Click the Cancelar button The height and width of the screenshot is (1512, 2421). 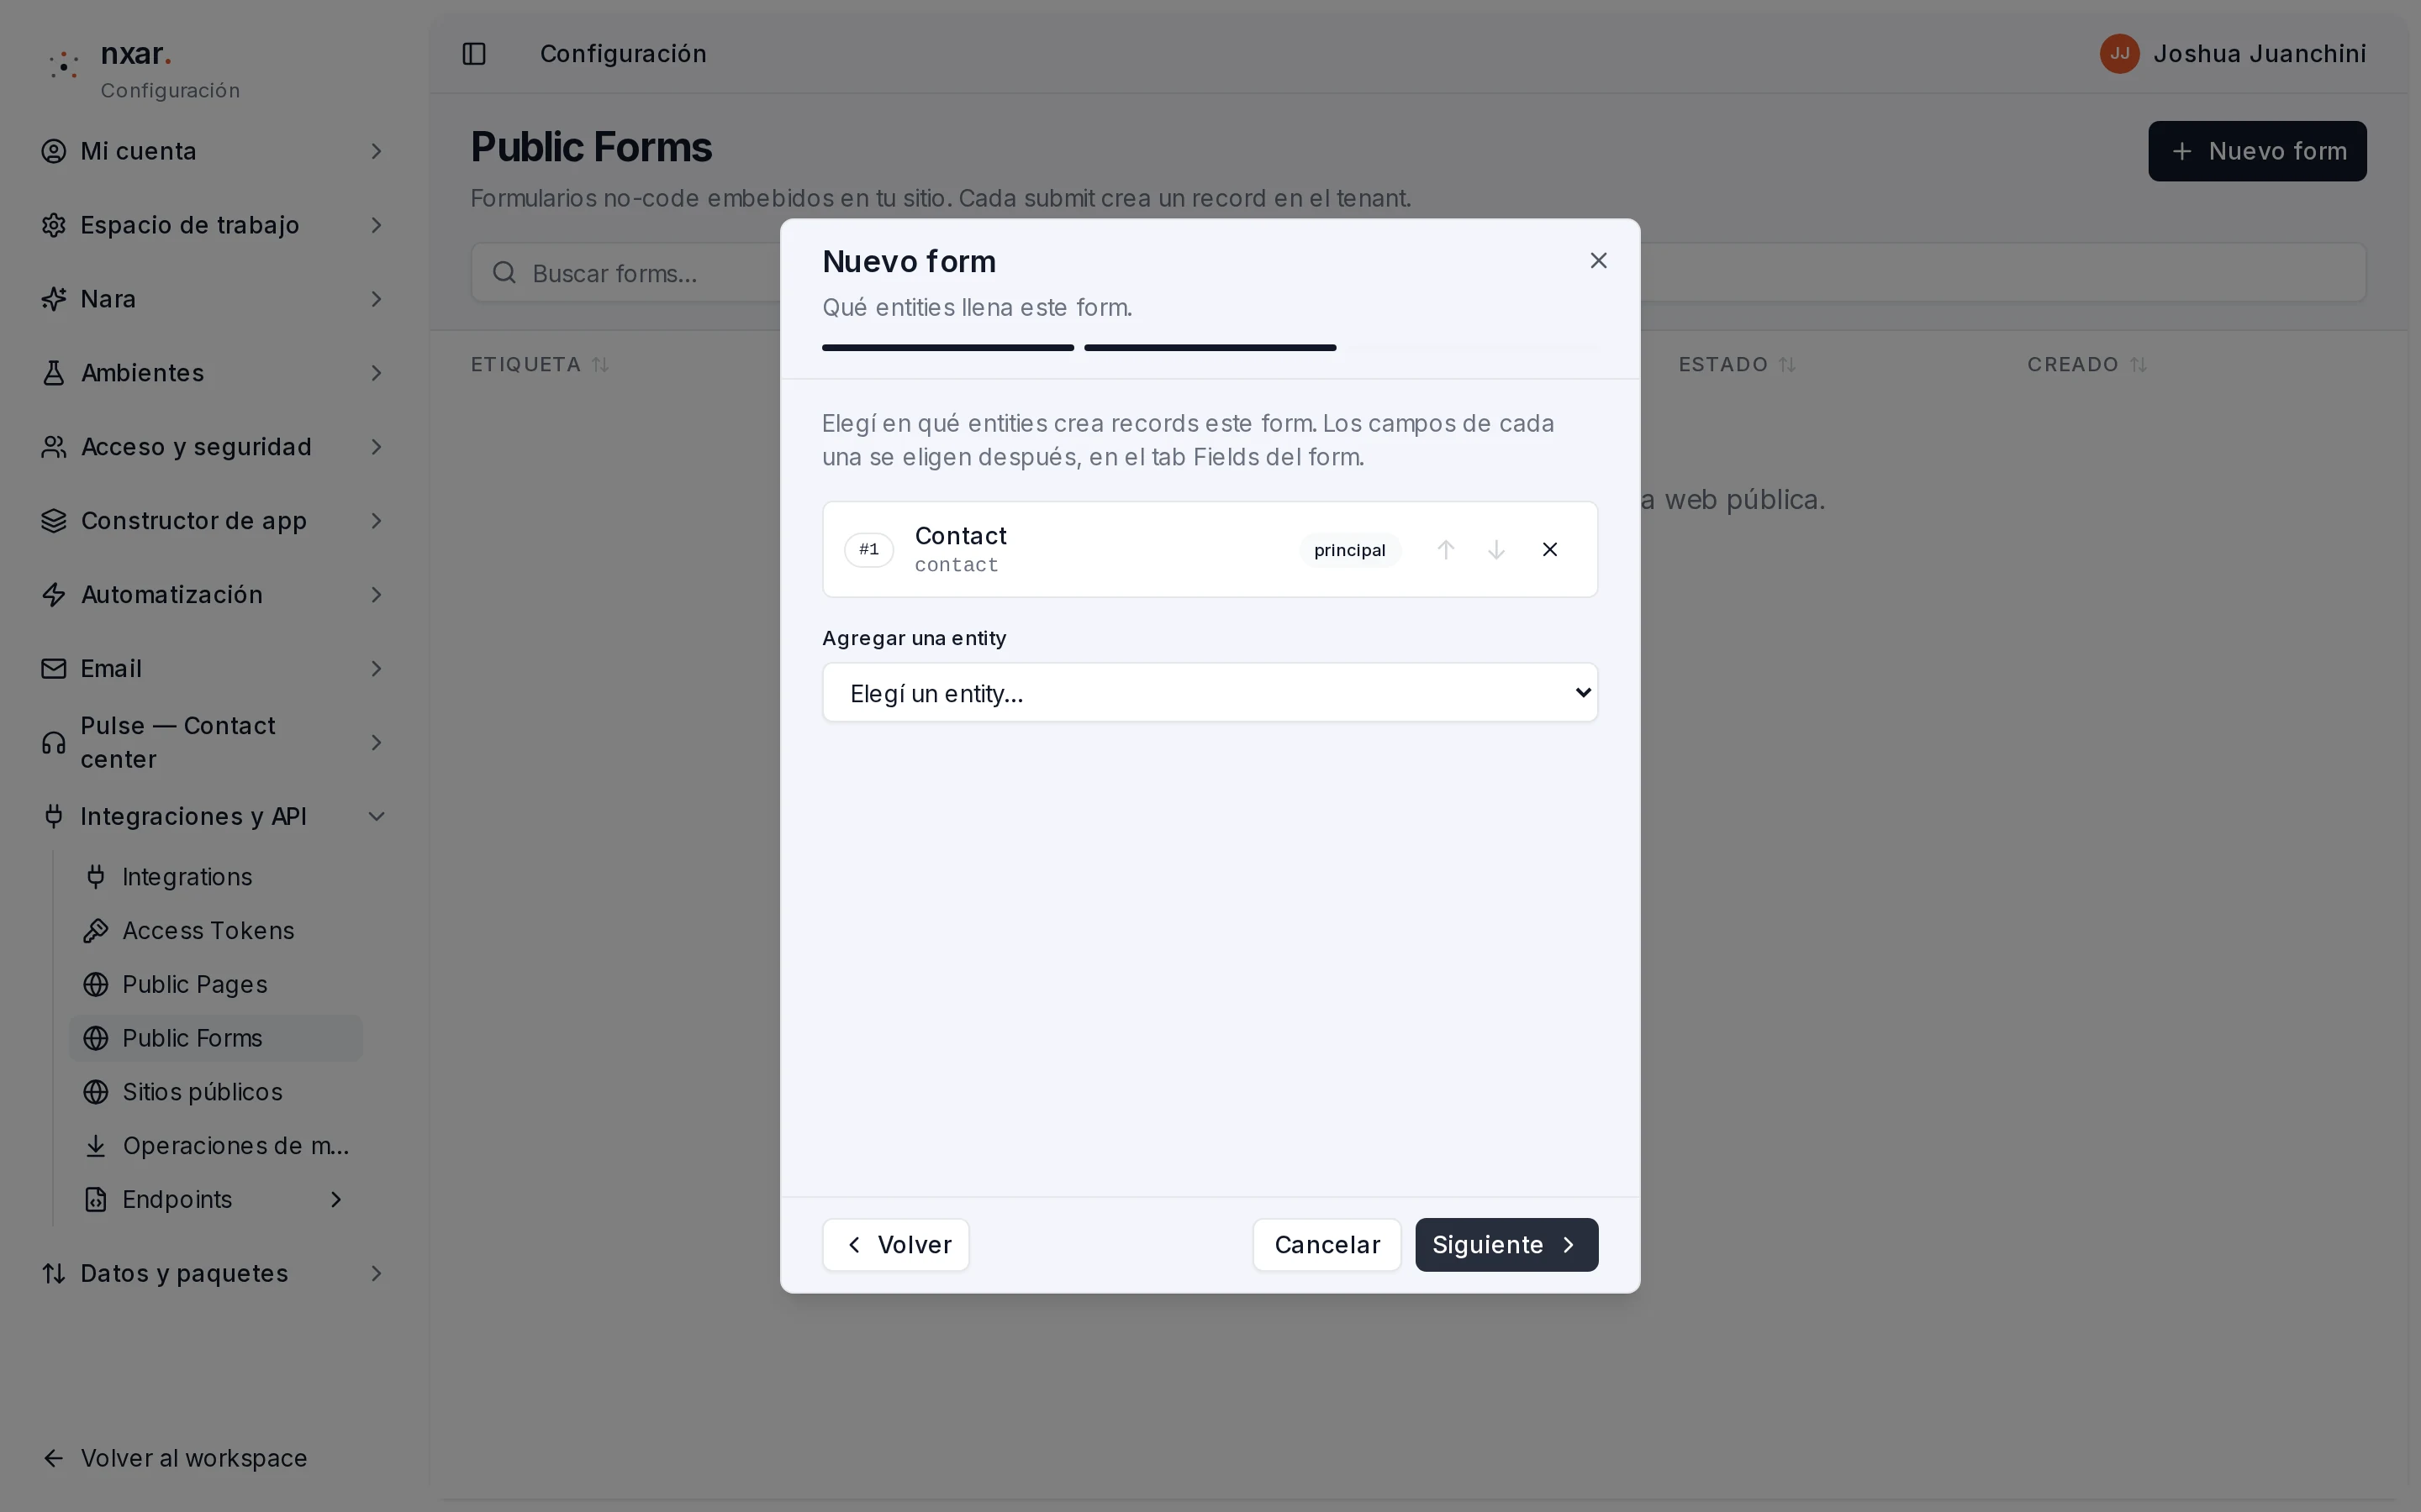(x=1327, y=1244)
